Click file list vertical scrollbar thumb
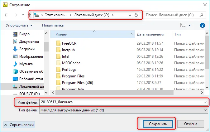The width and height of the screenshot is (210, 132). click(x=207, y=52)
